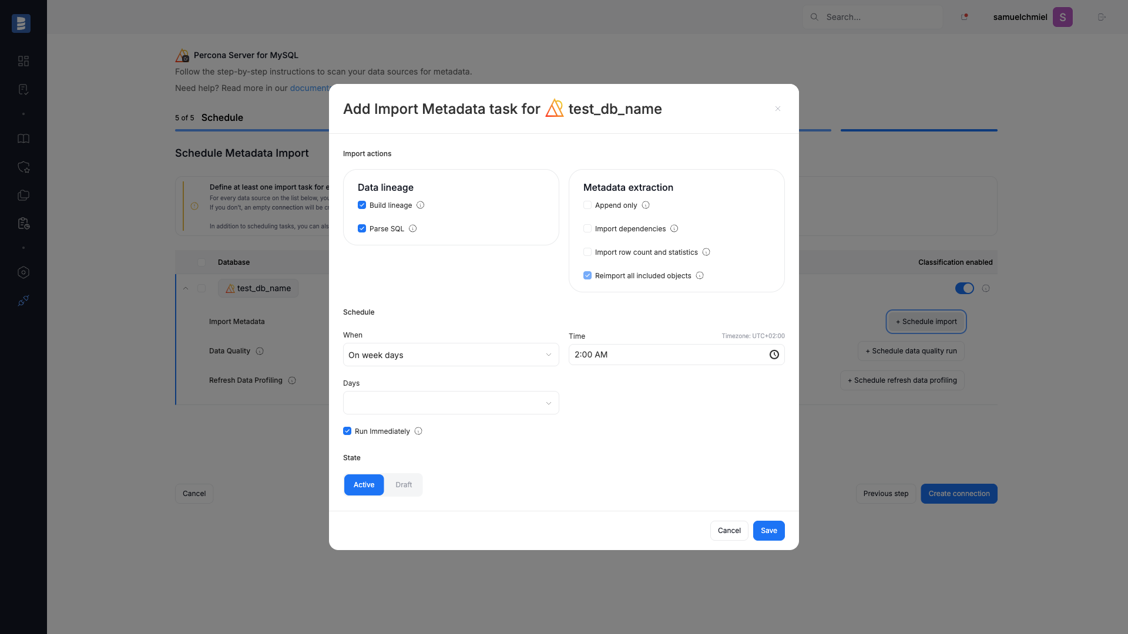Open the connections plug icon in sidebar

[23, 301]
